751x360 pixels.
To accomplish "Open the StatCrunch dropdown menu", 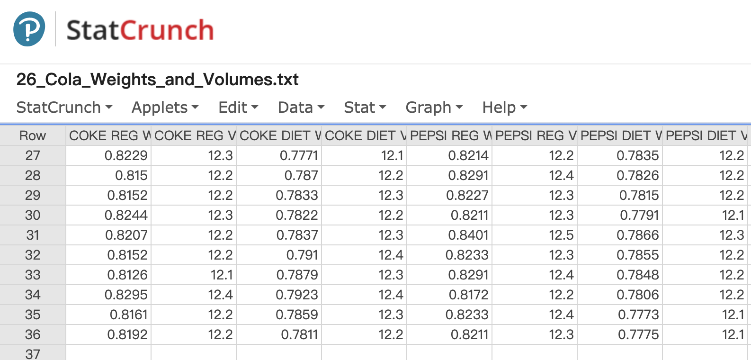I will (64, 108).
